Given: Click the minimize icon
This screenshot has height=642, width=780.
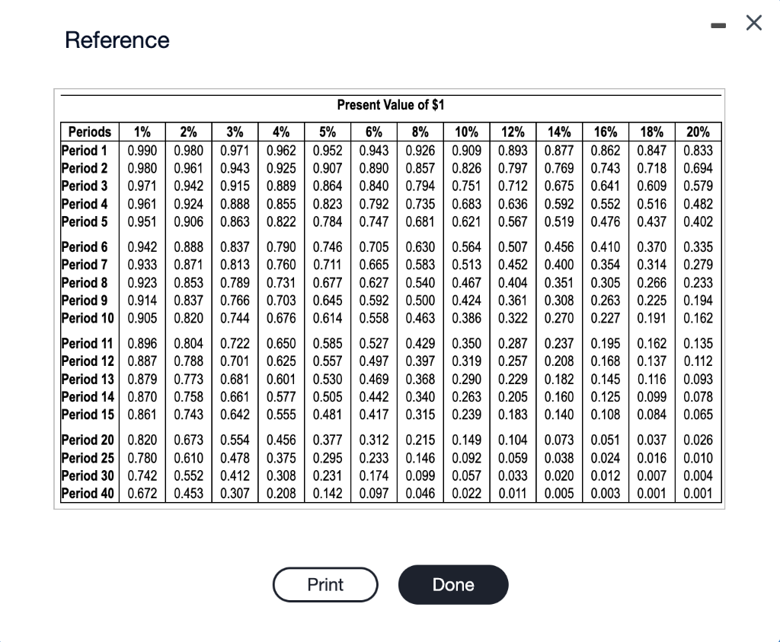Looking at the screenshot, I should [x=717, y=24].
